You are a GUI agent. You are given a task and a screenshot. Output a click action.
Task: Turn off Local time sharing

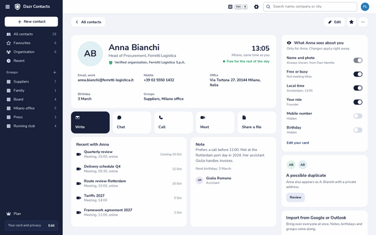[x=358, y=88]
